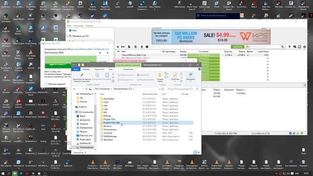313x176 pixels.
Task: Click the Windows Start button on taskbar
Action: pos(3,174)
